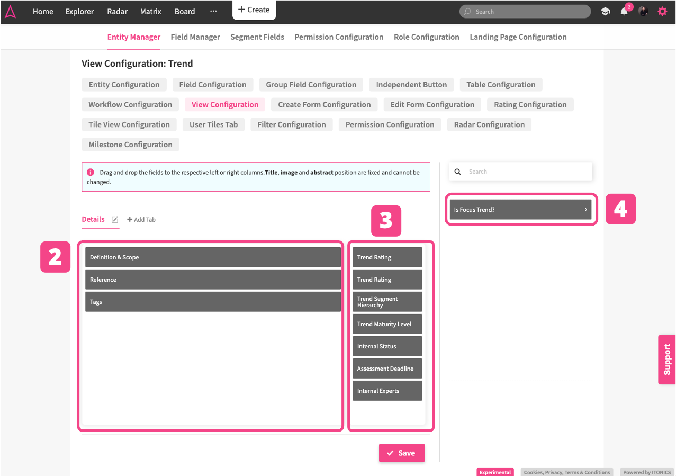The height and width of the screenshot is (476, 676).
Task: Open Table Configuration
Action: click(x=501, y=85)
